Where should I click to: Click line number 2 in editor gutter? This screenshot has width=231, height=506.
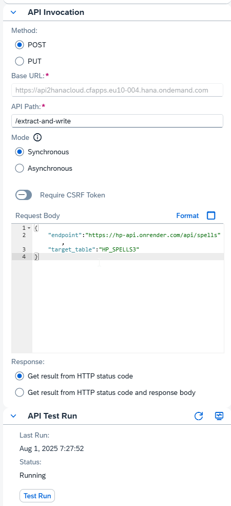pos(24,235)
